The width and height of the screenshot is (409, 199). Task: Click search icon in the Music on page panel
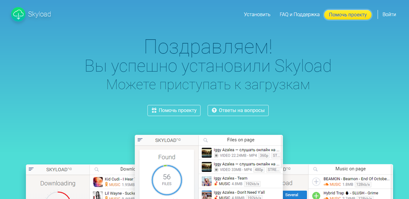[315, 169]
